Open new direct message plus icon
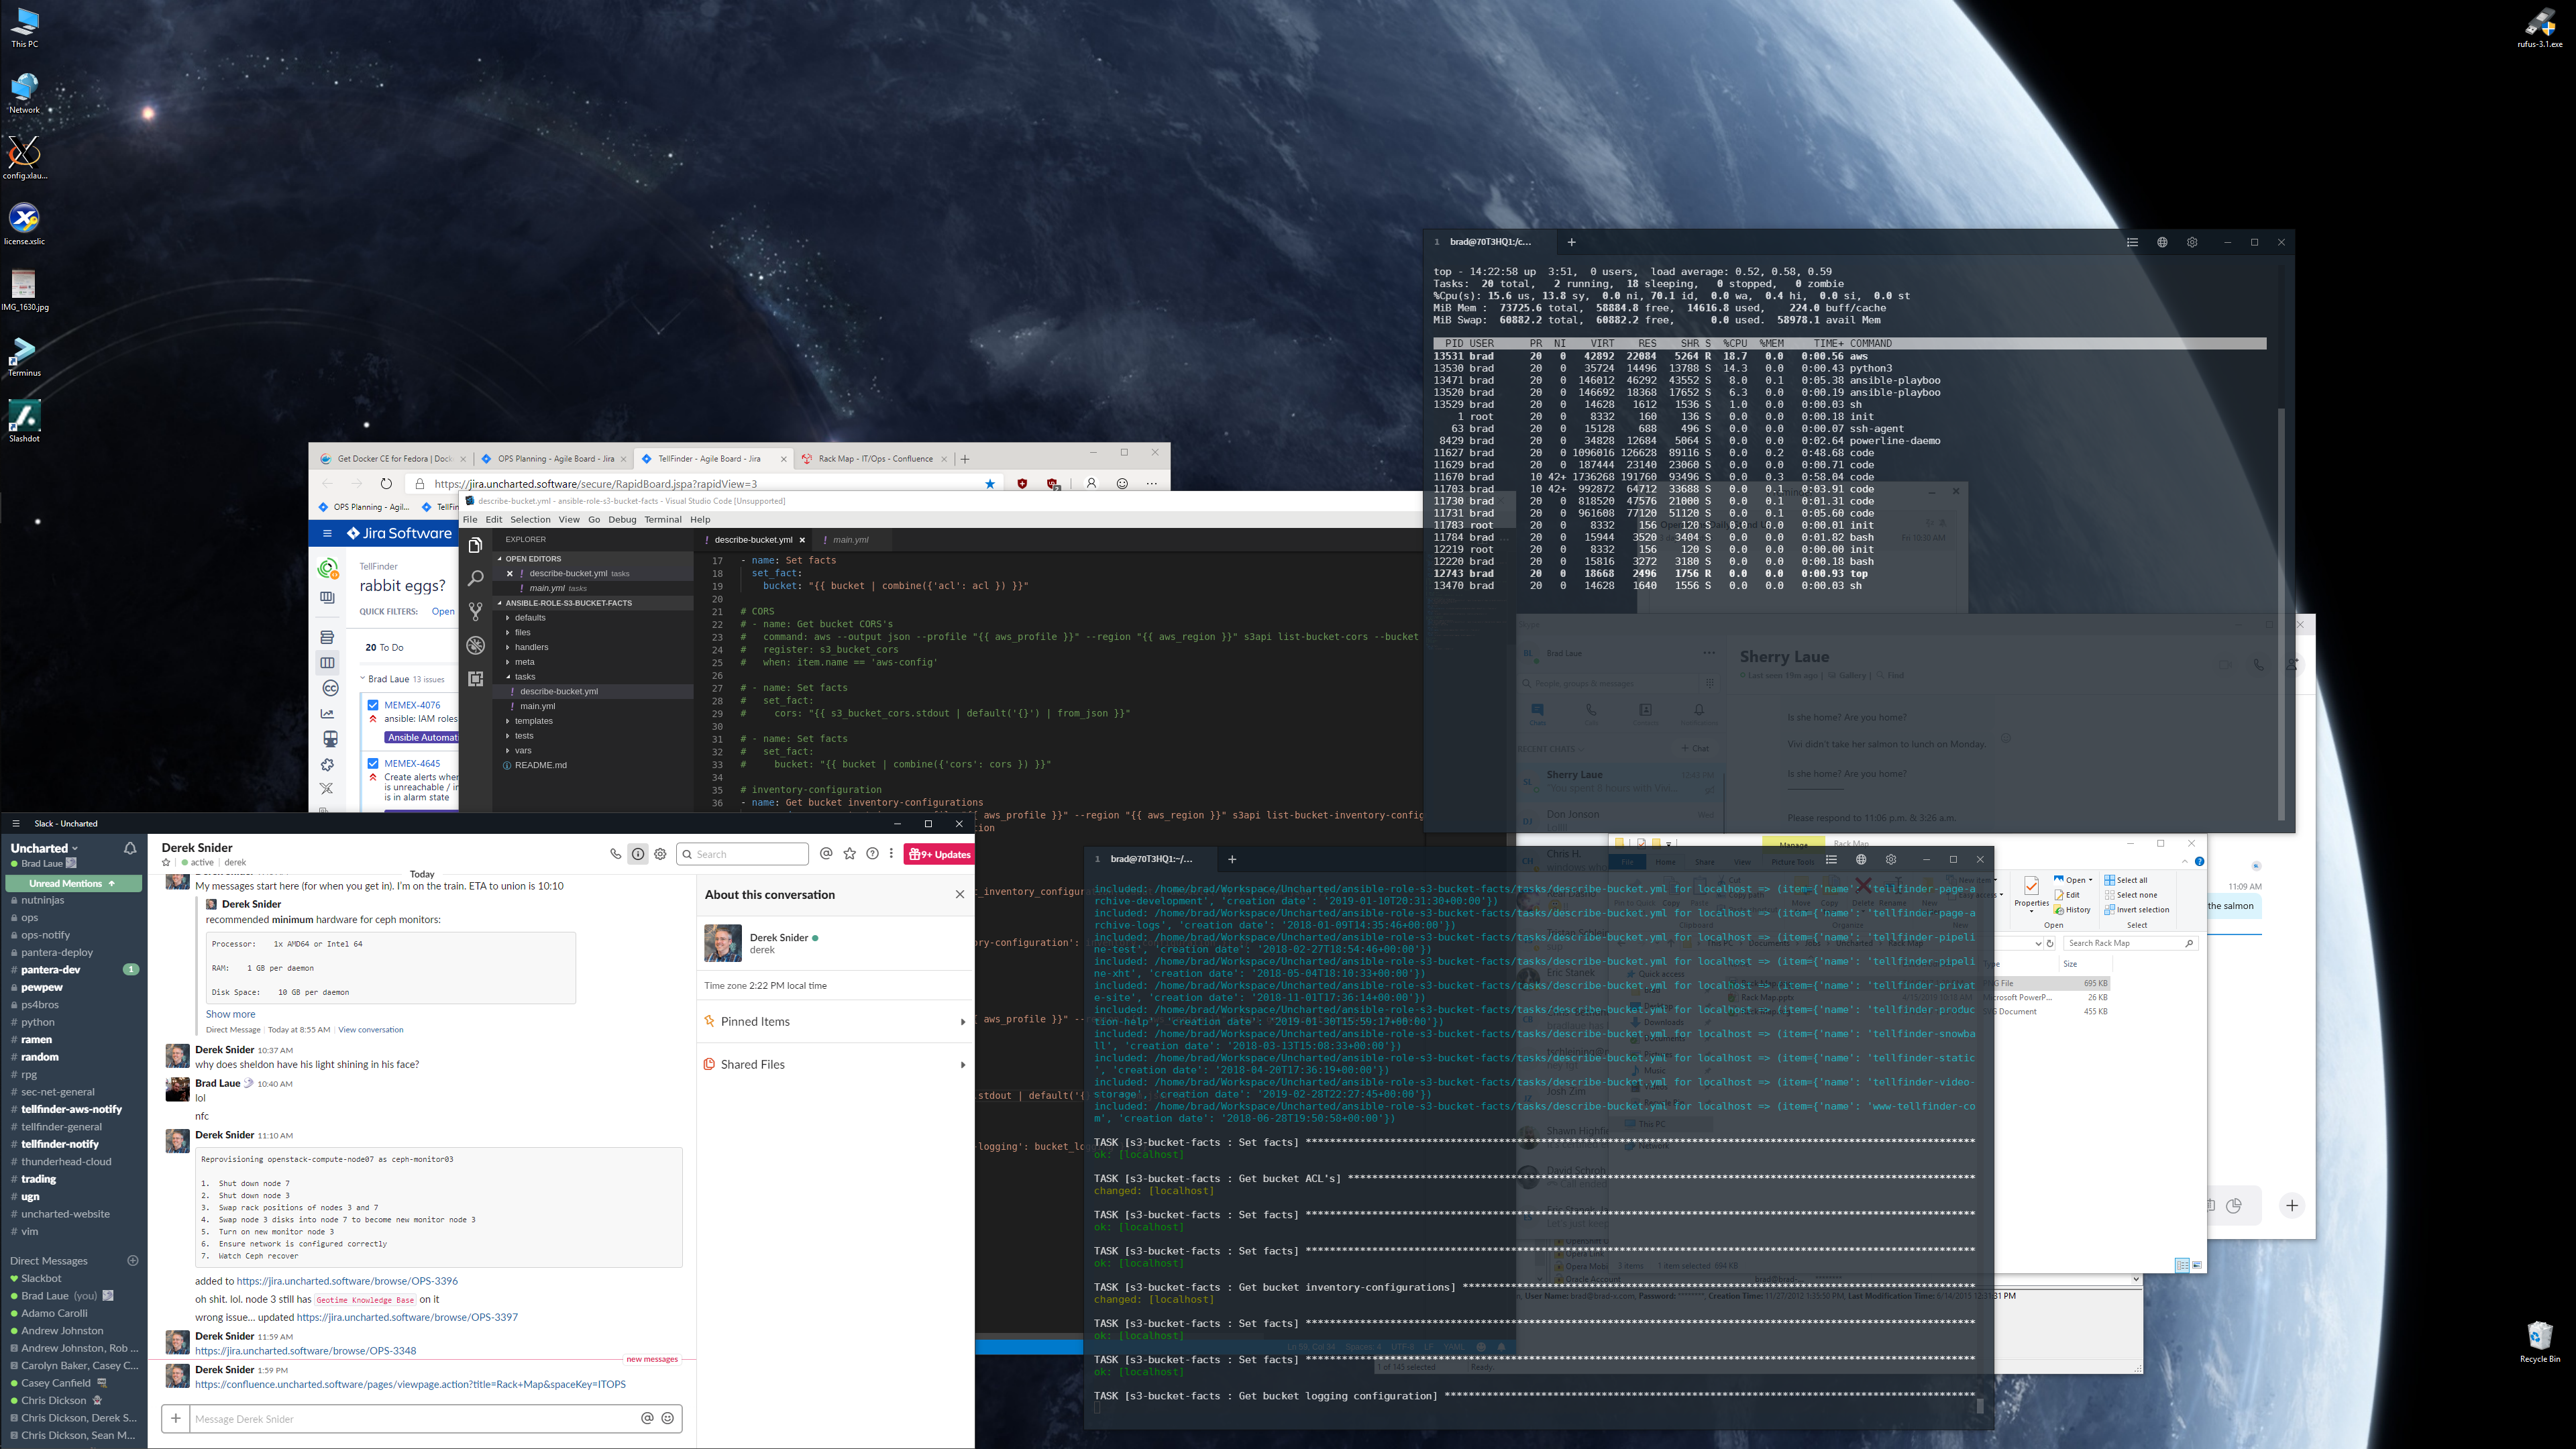Screen dimensions: 2576x1449 tap(133, 1261)
